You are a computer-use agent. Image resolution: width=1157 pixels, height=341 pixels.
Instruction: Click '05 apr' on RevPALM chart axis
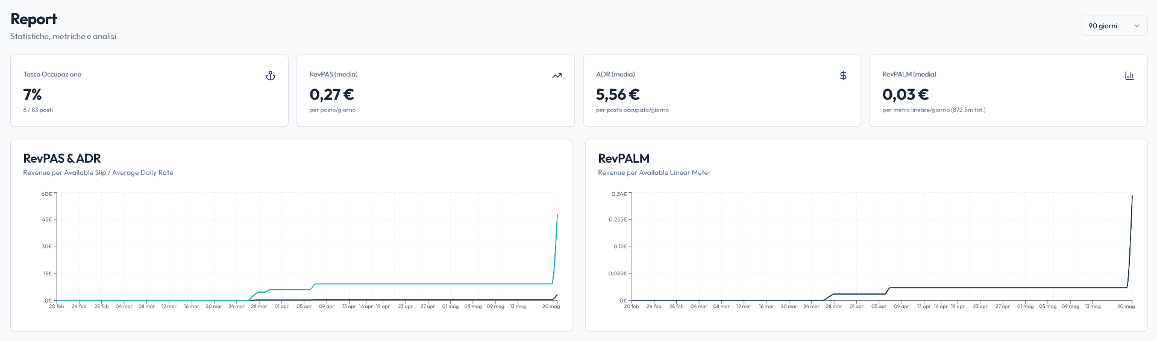[x=879, y=307]
